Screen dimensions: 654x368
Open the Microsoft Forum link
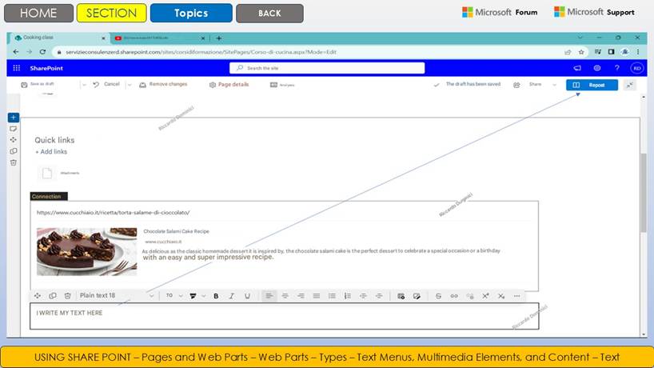[x=500, y=13]
